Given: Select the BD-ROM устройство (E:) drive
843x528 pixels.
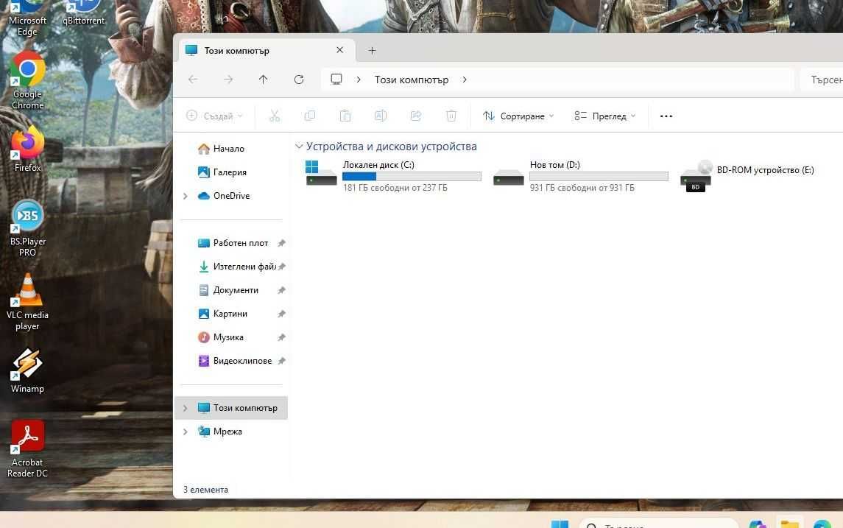Looking at the screenshot, I should [748, 176].
